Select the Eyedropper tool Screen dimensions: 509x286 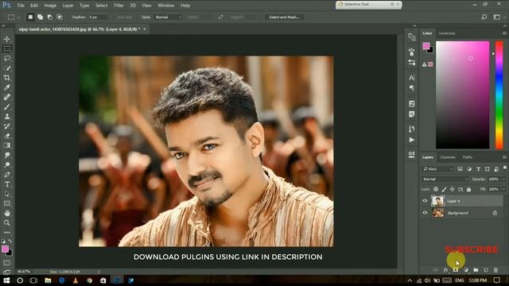(x=7, y=87)
